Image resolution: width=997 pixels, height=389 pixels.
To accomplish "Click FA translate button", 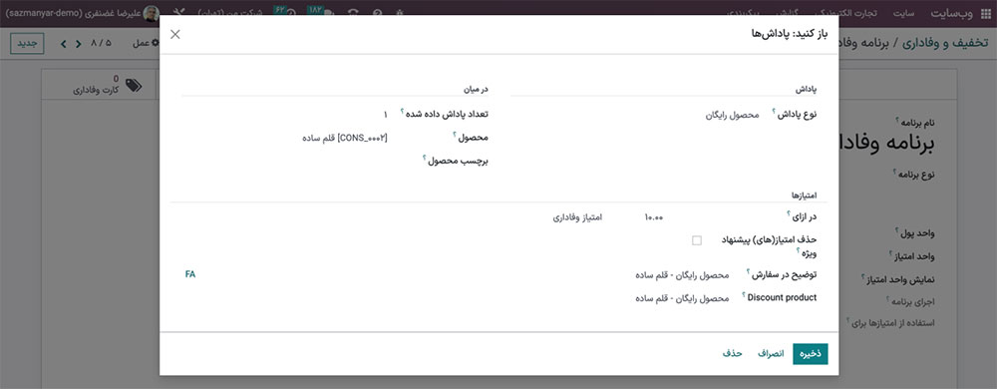I will click(190, 274).
